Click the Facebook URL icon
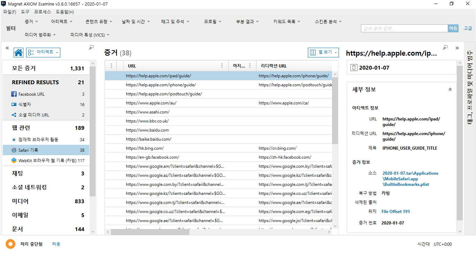The width and height of the screenshot is (476, 253). click(x=14, y=94)
